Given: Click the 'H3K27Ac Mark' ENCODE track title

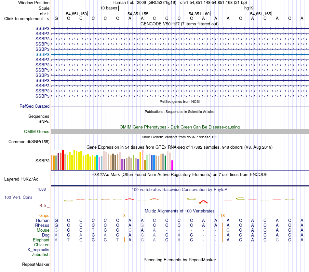Looking at the screenshot, I should click(180, 175).
